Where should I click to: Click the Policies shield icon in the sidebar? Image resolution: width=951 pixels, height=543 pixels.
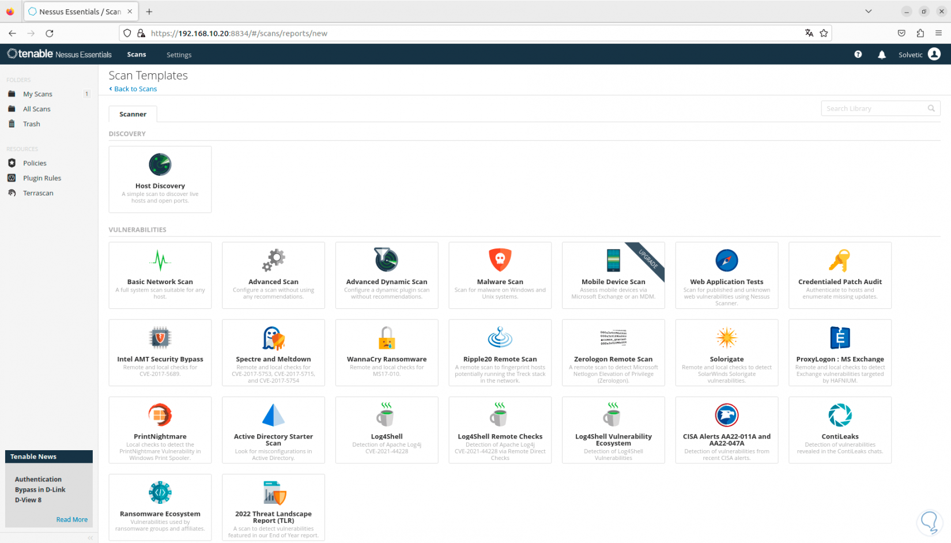(x=12, y=163)
